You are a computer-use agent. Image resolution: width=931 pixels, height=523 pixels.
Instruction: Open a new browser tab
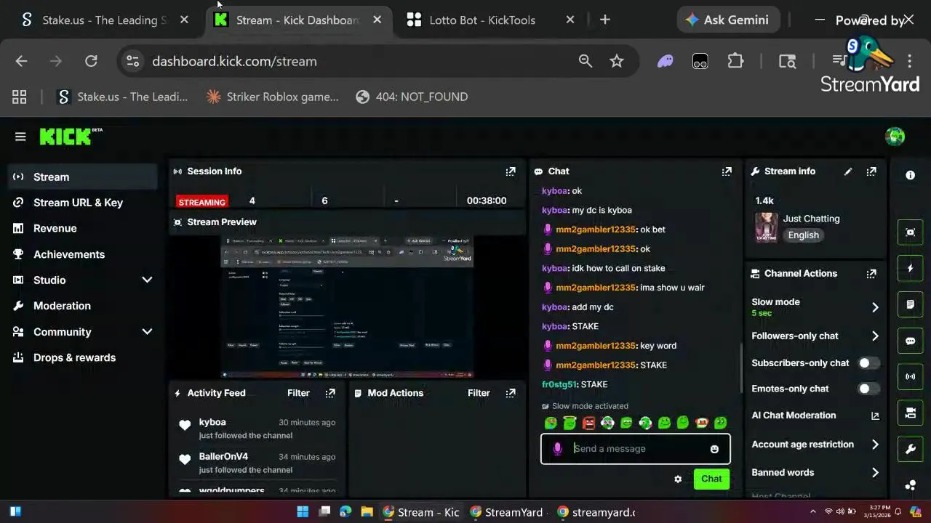point(605,20)
